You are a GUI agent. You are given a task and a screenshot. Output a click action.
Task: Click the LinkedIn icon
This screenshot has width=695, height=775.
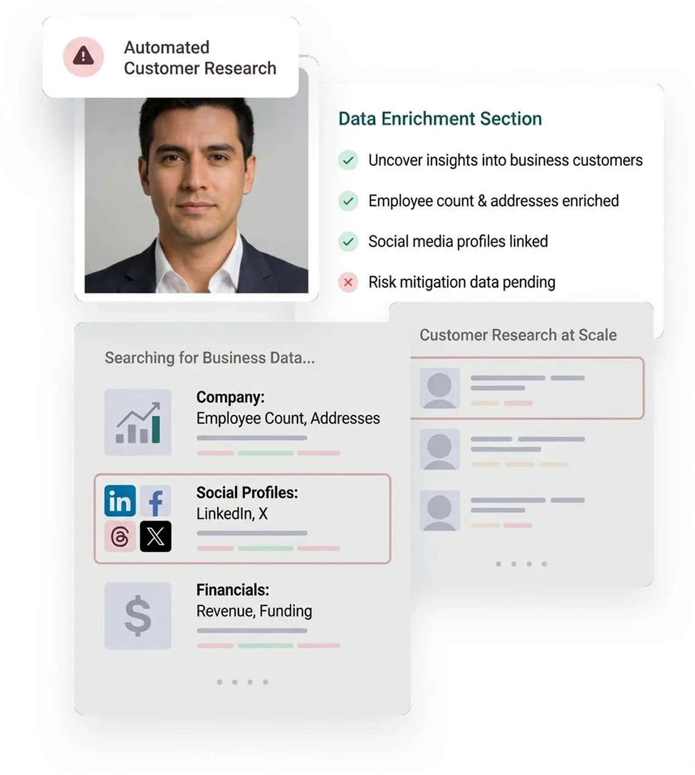pos(119,502)
